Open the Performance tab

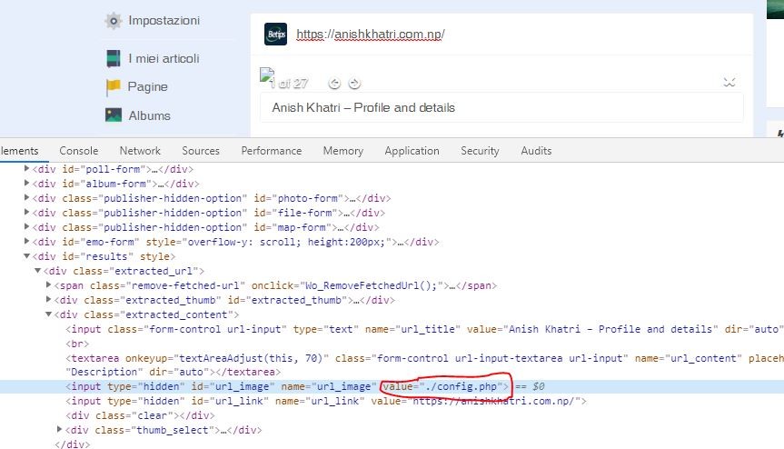point(272,151)
